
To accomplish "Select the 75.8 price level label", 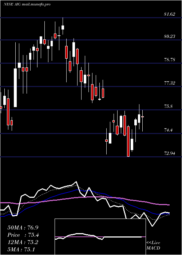I will pyautogui.click(x=168, y=106).
